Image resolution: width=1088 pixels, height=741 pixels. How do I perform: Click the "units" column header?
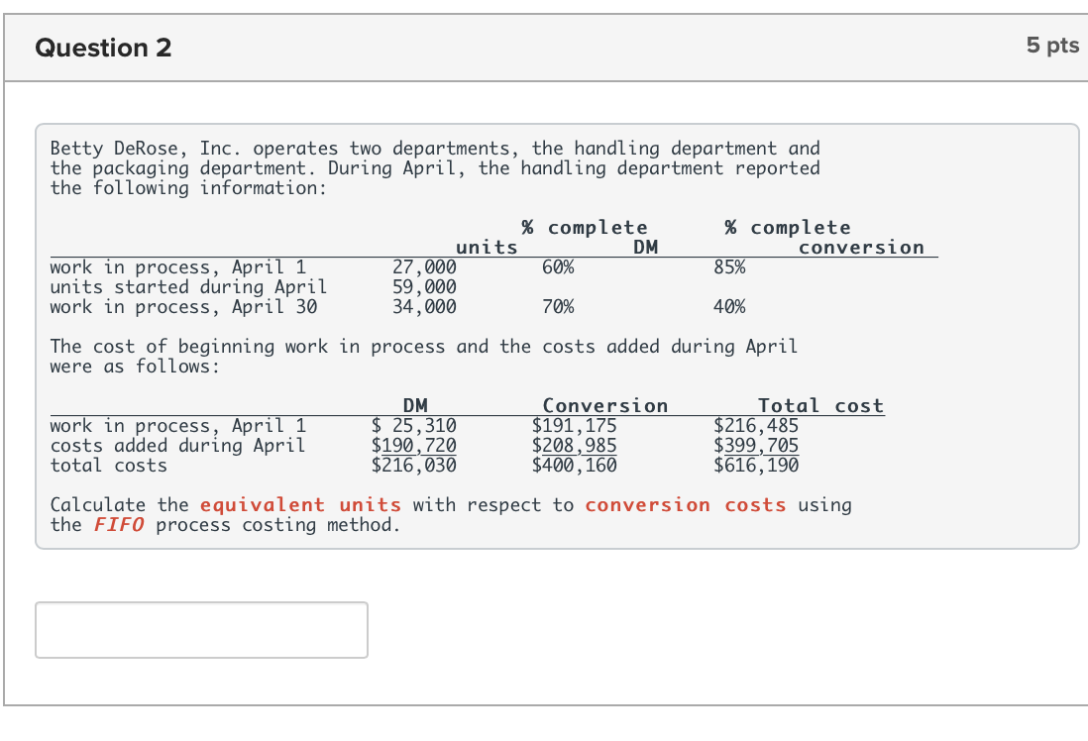pyautogui.click(x=487, y=247)
